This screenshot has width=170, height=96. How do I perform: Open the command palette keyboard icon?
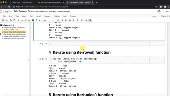coord(58,20)
